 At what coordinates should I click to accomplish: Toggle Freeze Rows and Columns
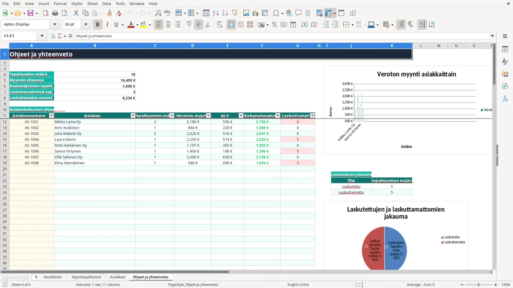click(328, 13)
